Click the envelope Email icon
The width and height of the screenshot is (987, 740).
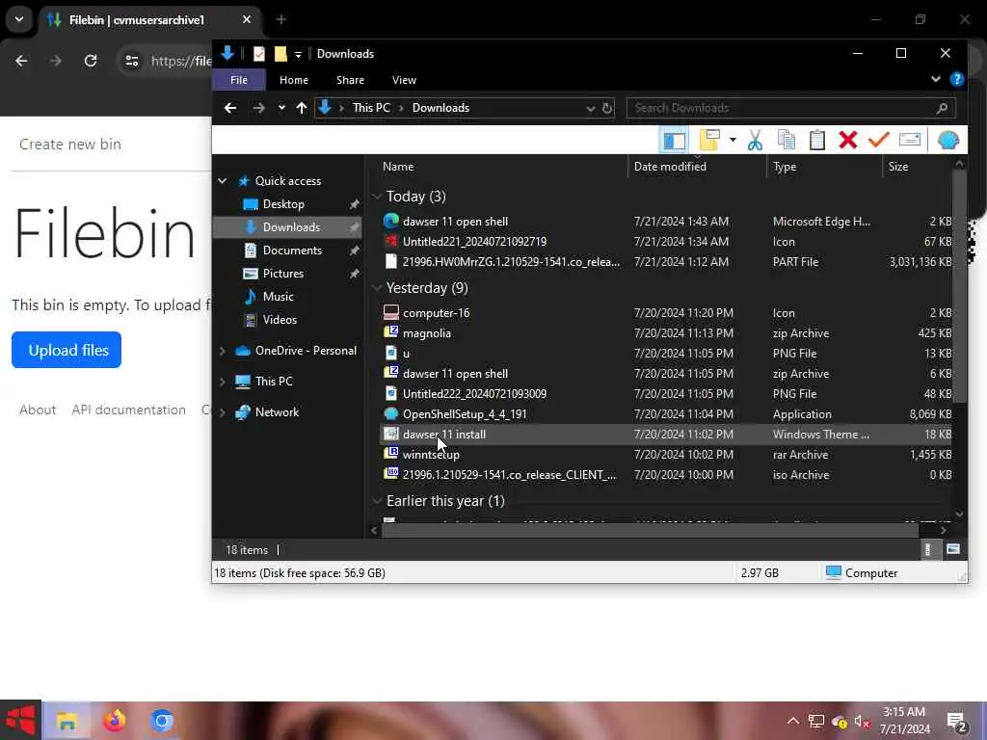coord(910,140)
